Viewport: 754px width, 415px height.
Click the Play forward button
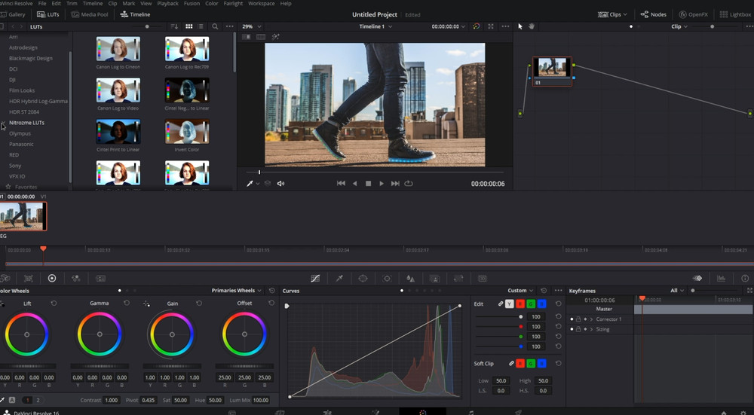[x=382, y=184]
